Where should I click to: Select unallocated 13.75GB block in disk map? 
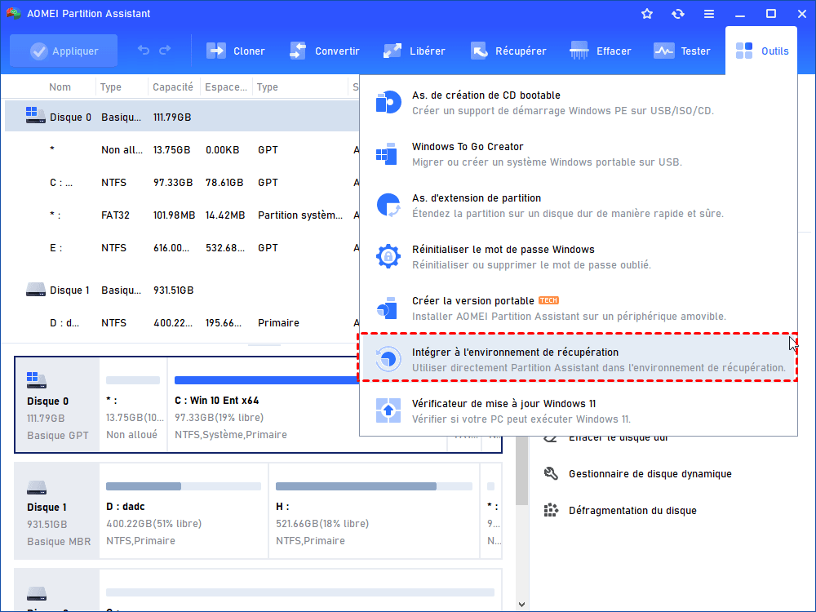[133, 405]
